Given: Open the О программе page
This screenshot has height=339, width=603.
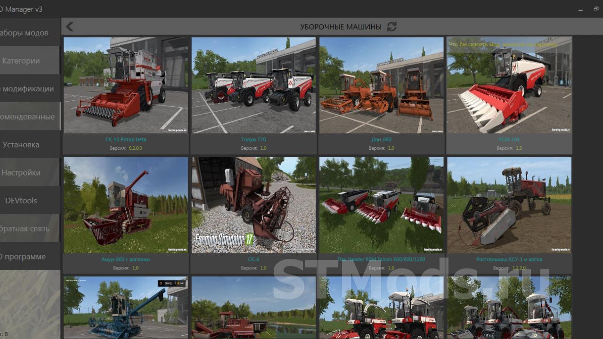Looking at the screenshot, I should 30,257.
